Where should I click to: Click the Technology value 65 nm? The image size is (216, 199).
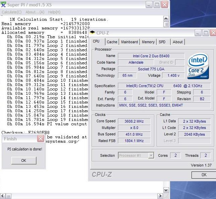[x=128, y=75]
